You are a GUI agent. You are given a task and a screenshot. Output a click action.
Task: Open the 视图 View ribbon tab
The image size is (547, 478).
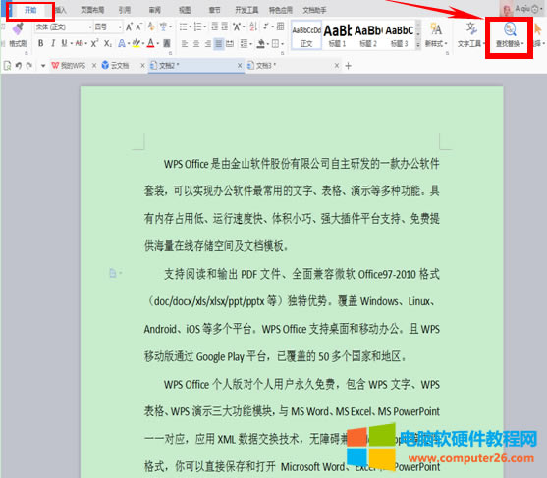click(x=185, y=10)
